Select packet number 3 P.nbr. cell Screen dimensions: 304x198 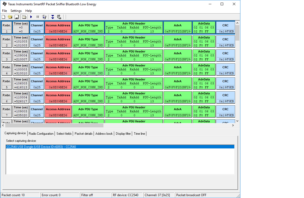[7, 55]
